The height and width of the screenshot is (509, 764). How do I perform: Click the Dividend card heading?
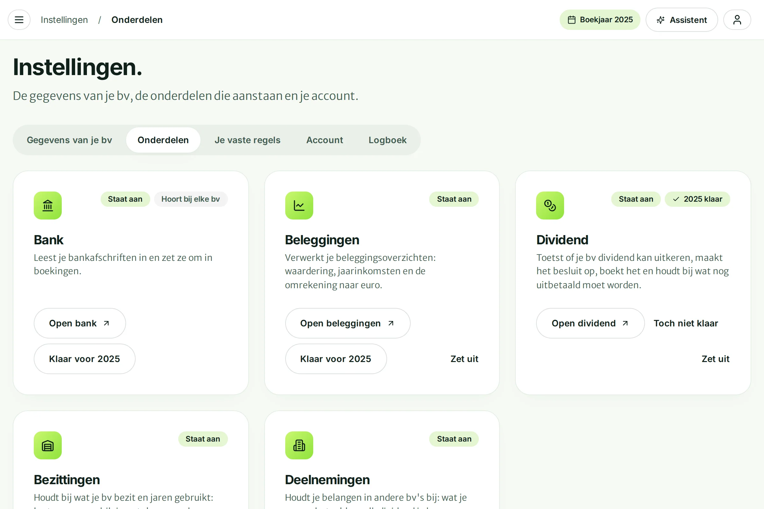(x=562, y=240)
